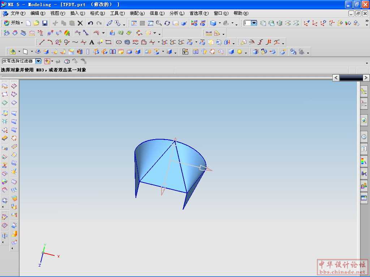Click the 开始 (Start) button

point(14,23)
